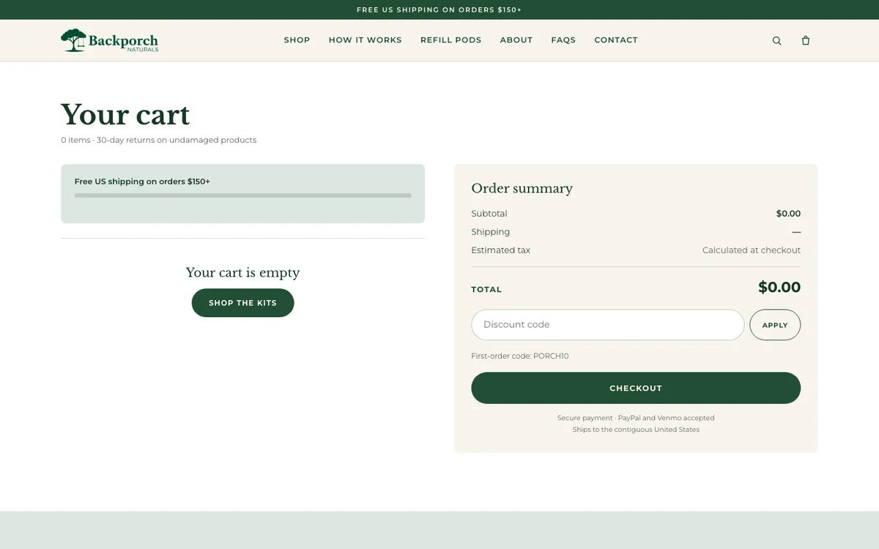
Task: Open How It Works page
Action: (x=365, y=40)
